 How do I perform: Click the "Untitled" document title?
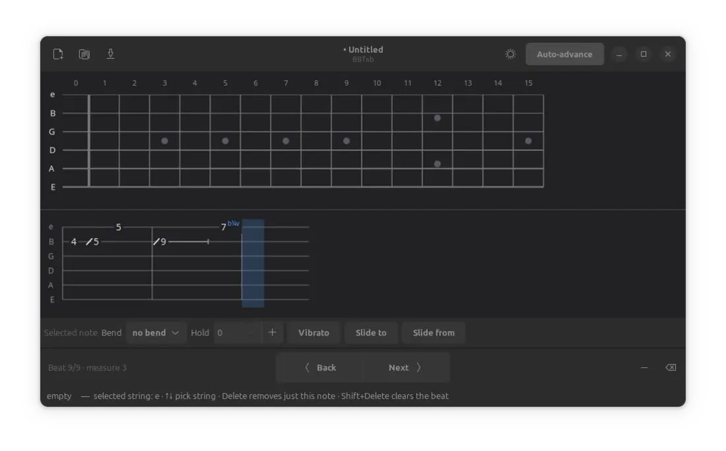(x=366, y=49)
